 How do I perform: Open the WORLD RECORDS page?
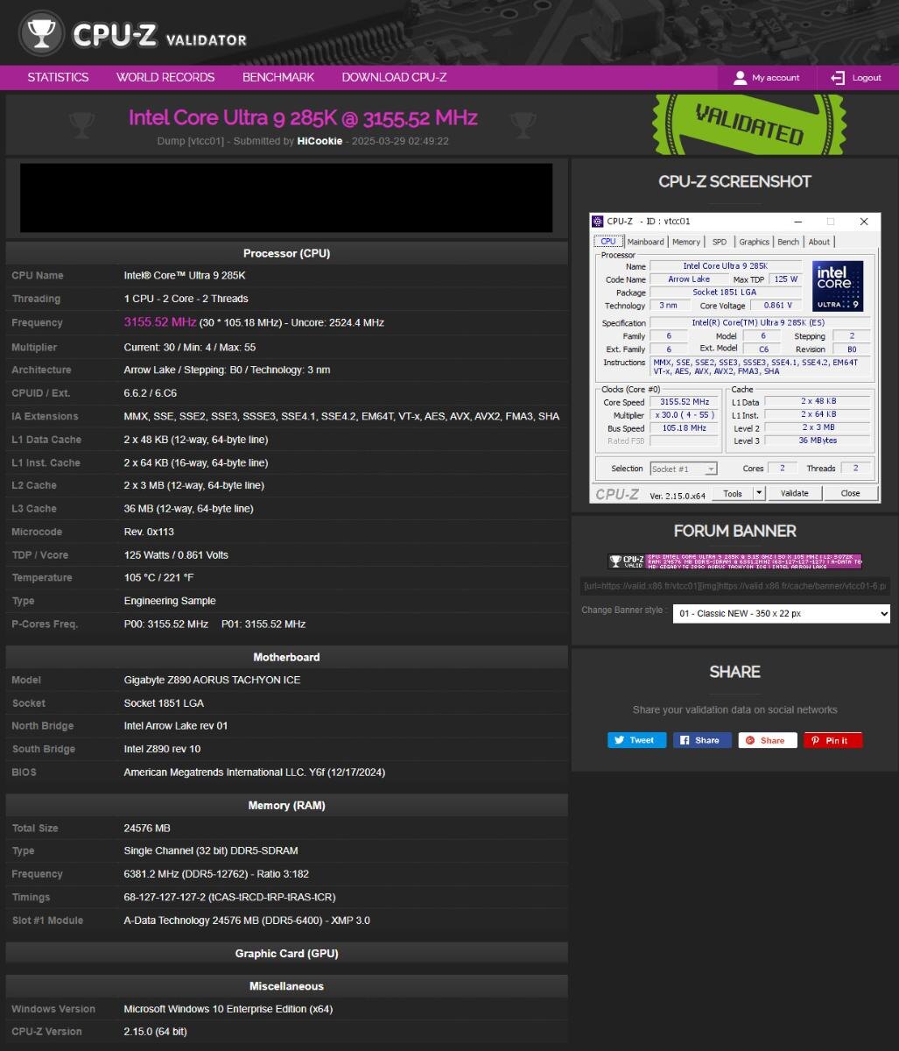pos(165,77)
